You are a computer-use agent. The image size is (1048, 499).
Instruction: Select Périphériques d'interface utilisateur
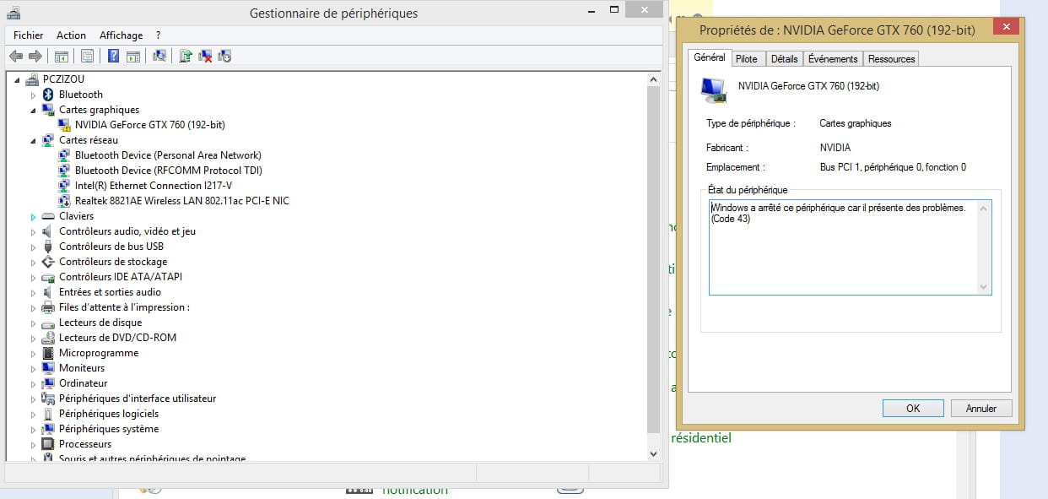(x=138, y=399)
